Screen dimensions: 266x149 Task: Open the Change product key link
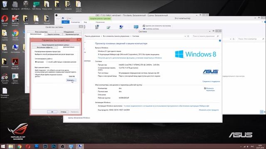[209, 110]
